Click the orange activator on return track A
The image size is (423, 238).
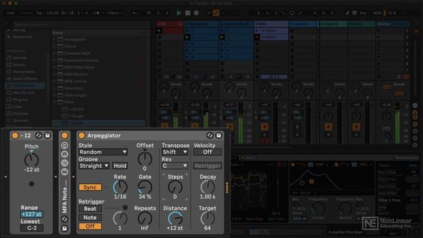pyautogui.click(x=328, y=126)
